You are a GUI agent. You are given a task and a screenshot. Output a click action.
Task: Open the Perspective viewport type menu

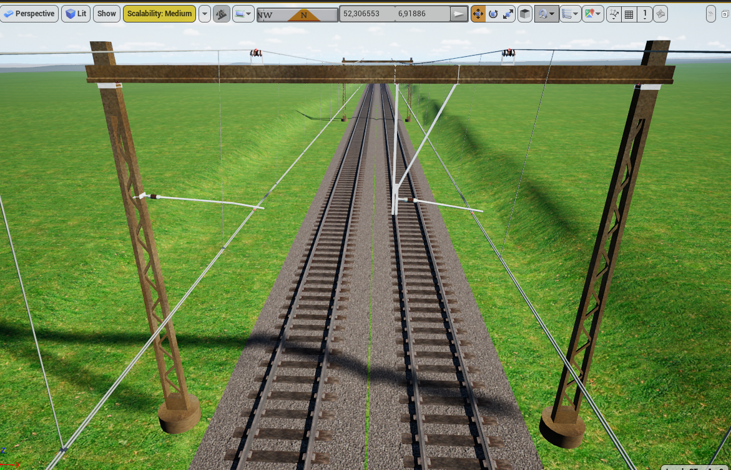click(29, 14)
